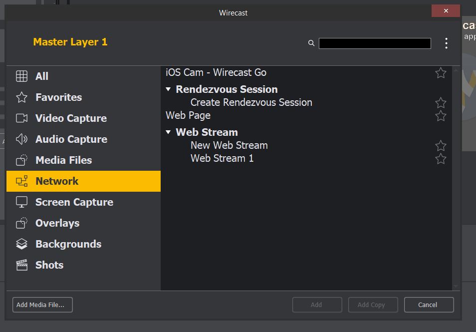Star the New Web Stream item
This screenshot has height=332, width=476.
441,146
